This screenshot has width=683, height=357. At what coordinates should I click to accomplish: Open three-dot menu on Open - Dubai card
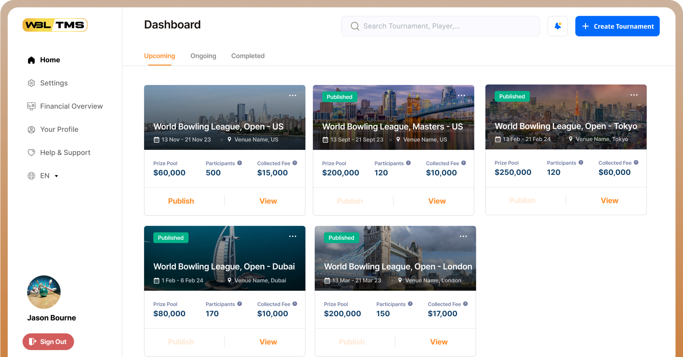point(292,236)
